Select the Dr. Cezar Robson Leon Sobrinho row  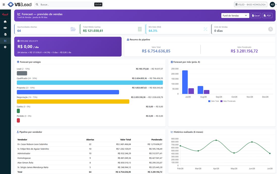(90, 144)
